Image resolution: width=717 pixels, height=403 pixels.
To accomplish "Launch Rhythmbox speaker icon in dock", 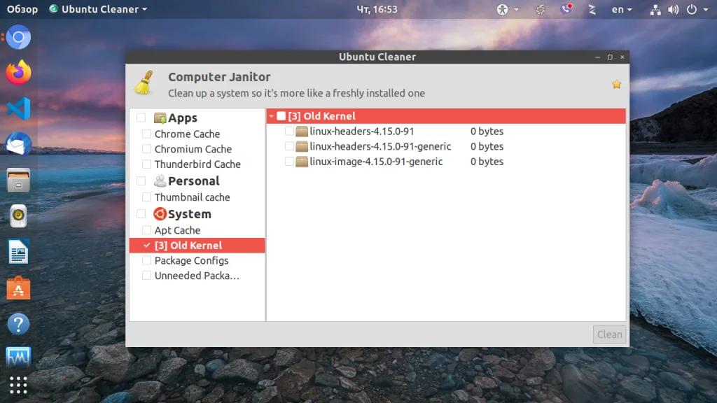I will pos(18,216).
